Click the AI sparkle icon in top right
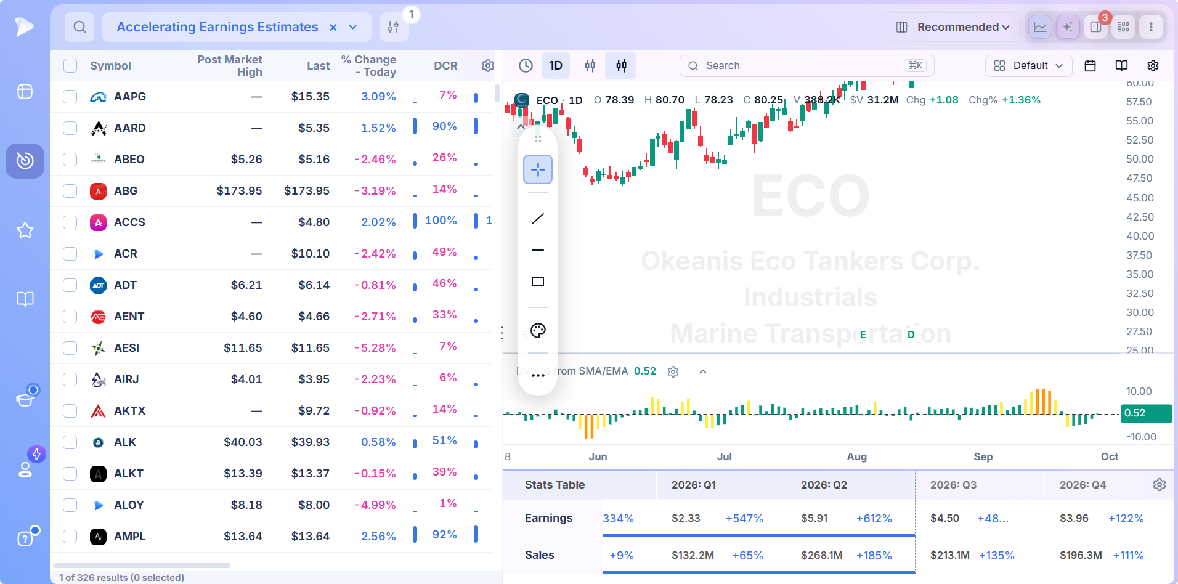The height and width of the screenshot is (584, 1178). click(x=1068, y=27)
